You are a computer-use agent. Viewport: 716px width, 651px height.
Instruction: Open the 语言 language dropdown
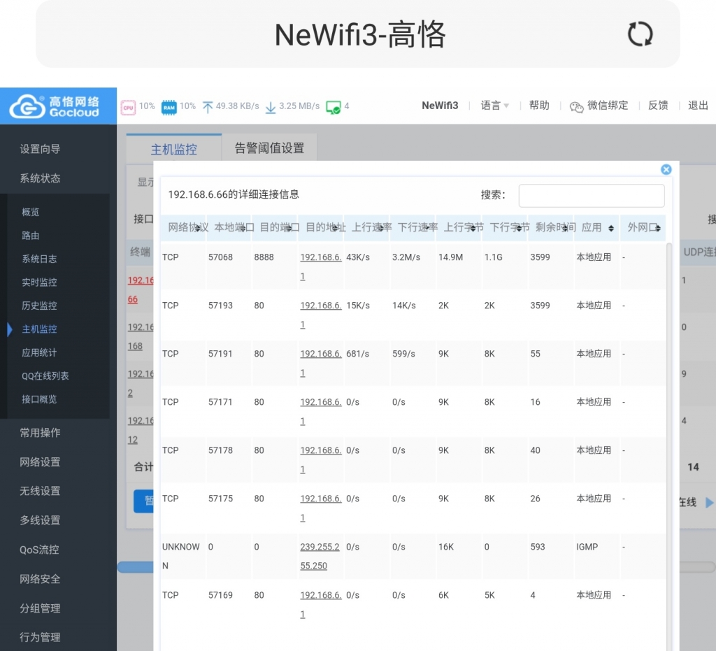pos(494,106)
